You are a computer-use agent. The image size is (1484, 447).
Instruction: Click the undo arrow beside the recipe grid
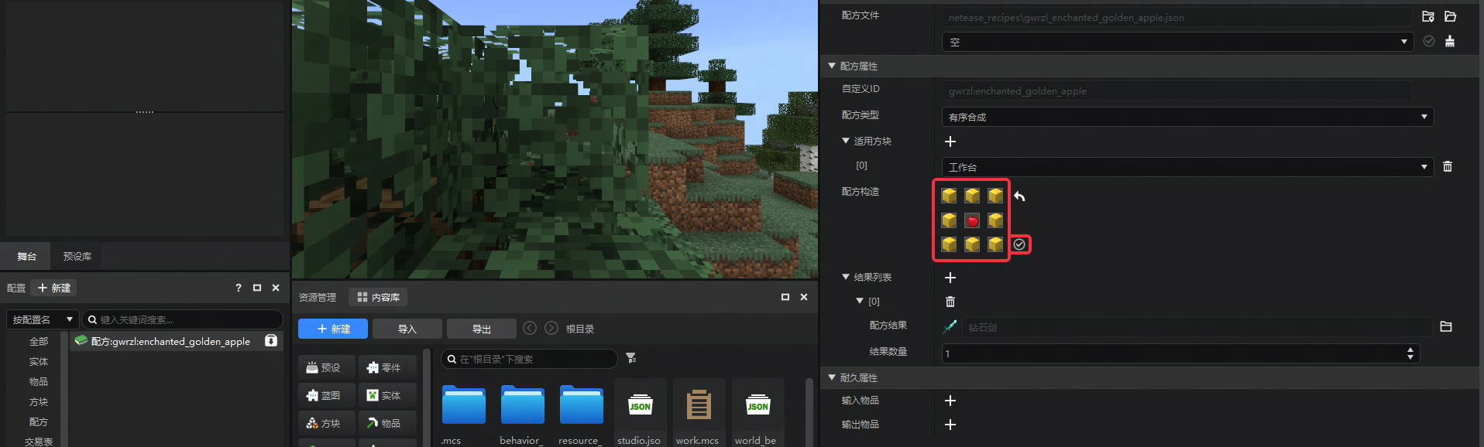1019,196
